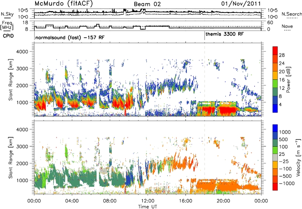Click the 'N.Search' legend label

tap(291, 14)
